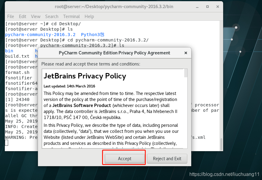Click the terminal cursor block
This screenshot has width=262, height=180.
(x=7, y=143)
